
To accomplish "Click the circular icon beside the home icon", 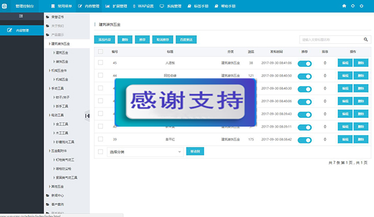I will tap(353, 6).
